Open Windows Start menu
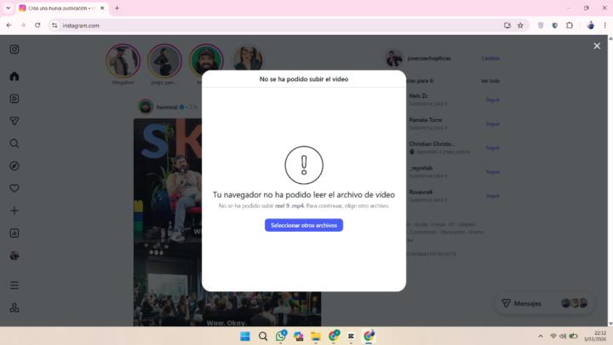Screen dimensions: 613x345 coord(245,336)
